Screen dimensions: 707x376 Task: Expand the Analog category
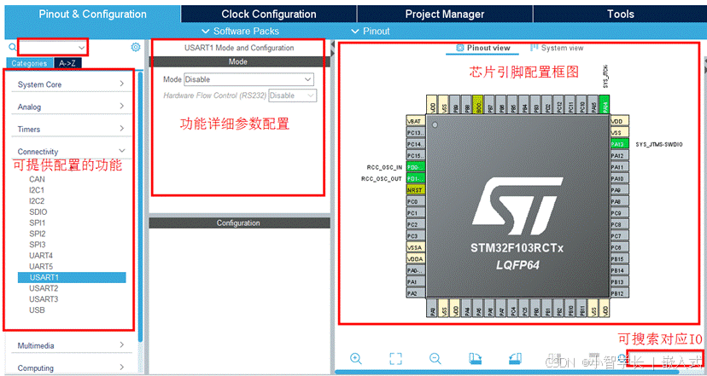pyautogui.click(x=71, y=107)
